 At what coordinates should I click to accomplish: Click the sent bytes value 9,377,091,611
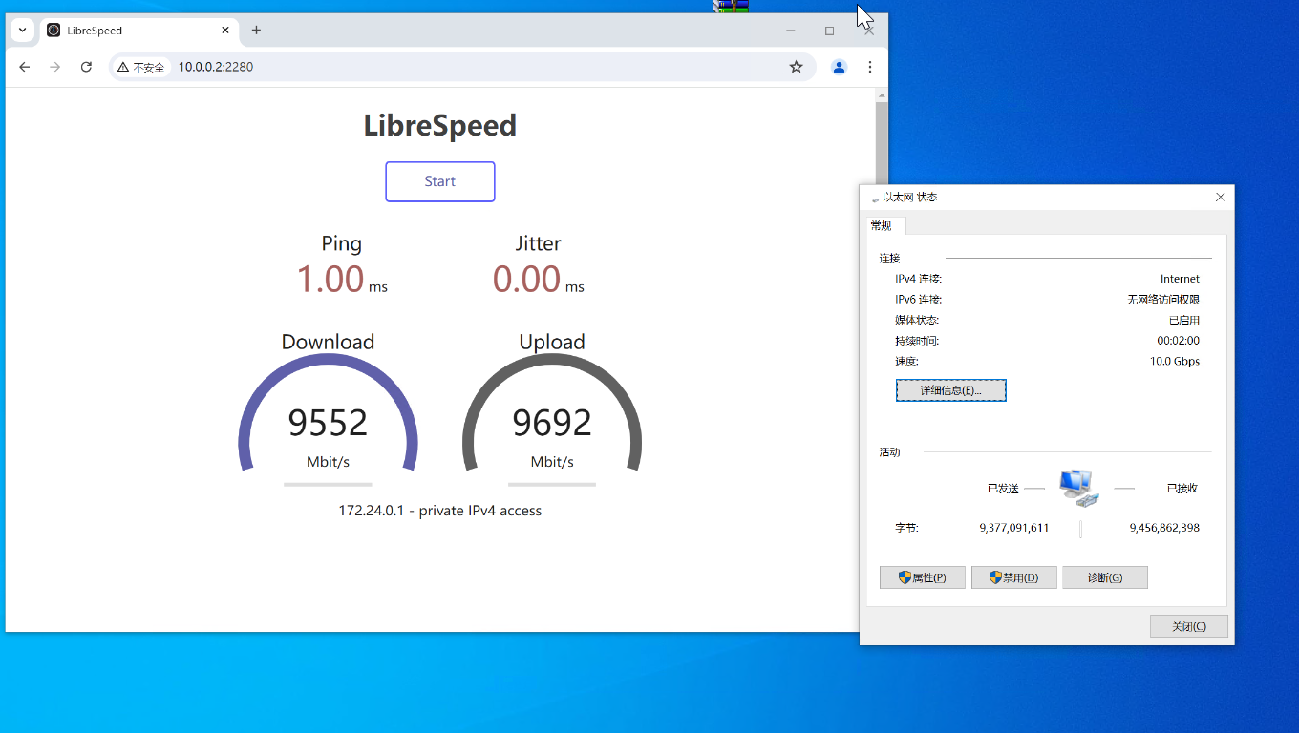coord(1014,528)
